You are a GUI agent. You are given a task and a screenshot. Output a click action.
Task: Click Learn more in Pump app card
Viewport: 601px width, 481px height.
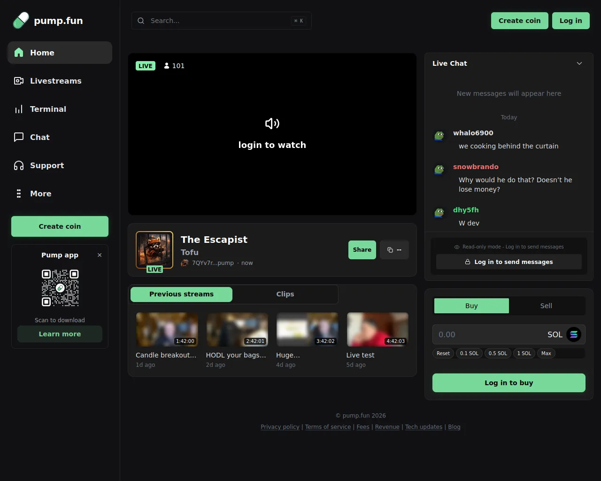point(60,334)
